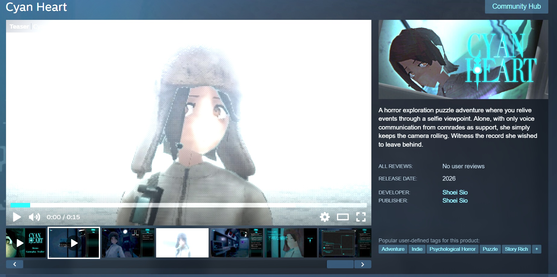Click the thumbnail strip scrollbar handle

point(340,264)
